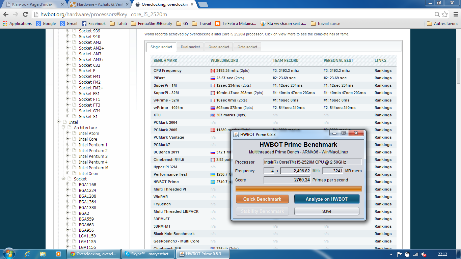Click the Score value field 2760.24
The height and width of the screenshot is (259, 461).
click(287, 180)
